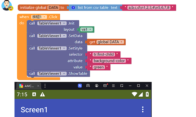Viewport: 196px width, 117px height.
Task: Open the emulator tab options menu
Action: 45,86
